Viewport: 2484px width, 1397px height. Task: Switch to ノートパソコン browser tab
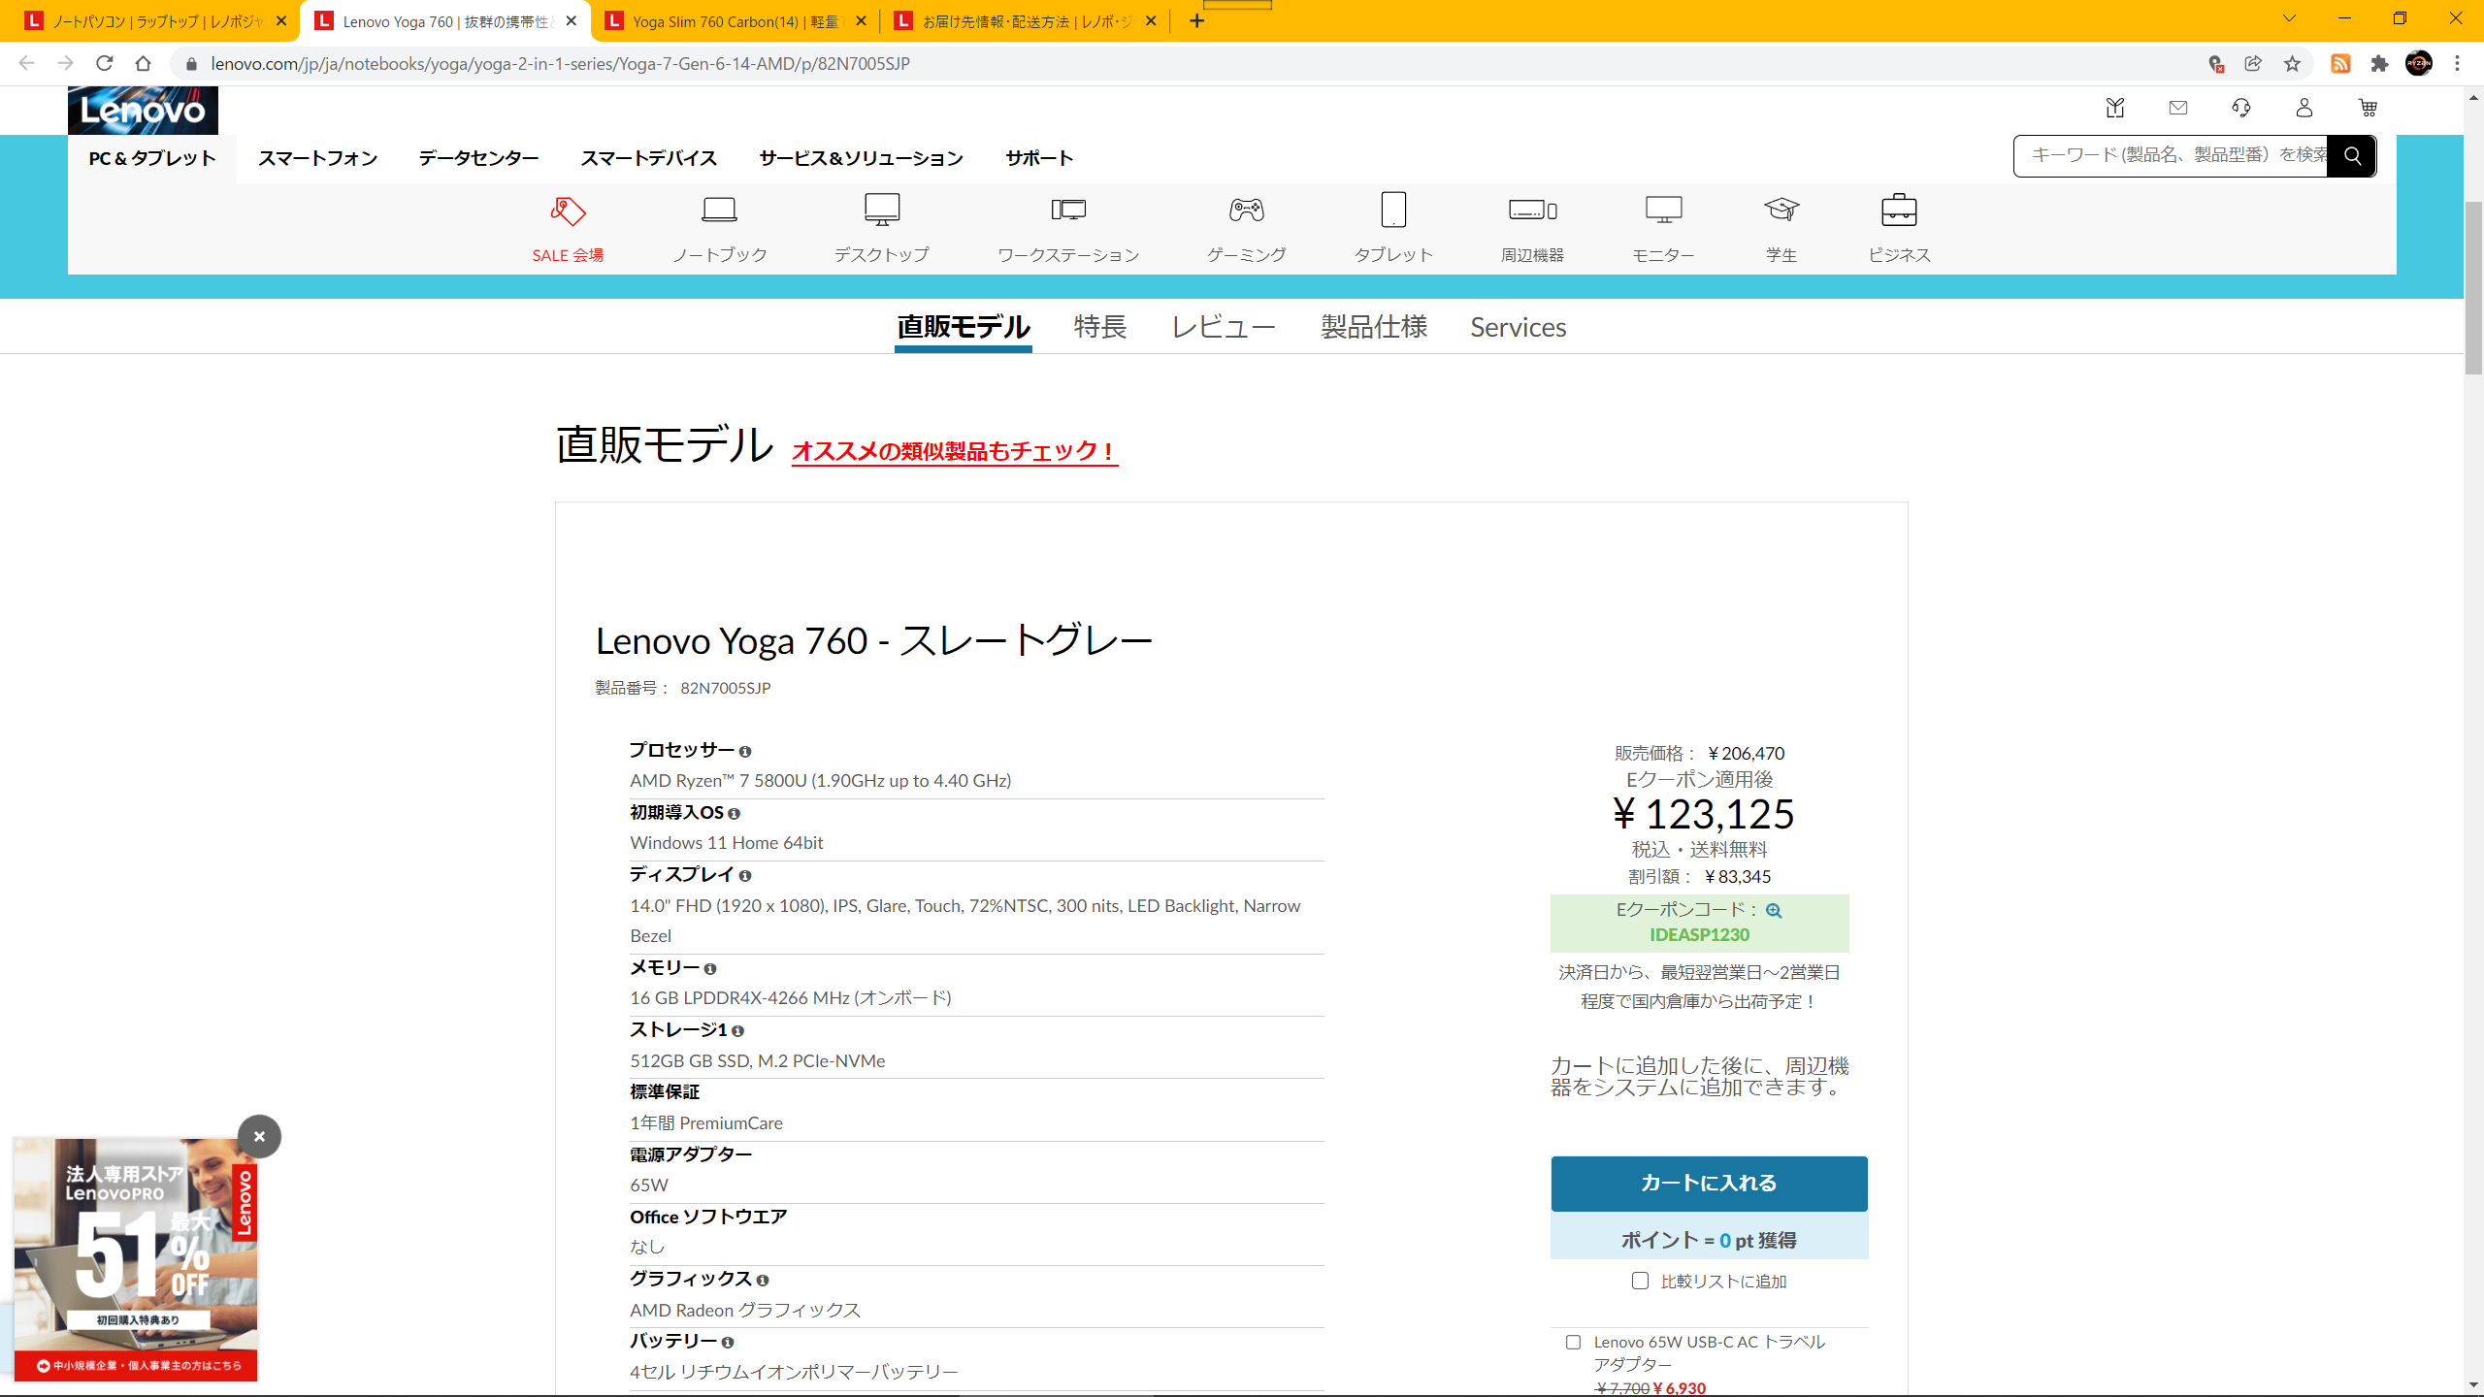[x=155, y=21]
